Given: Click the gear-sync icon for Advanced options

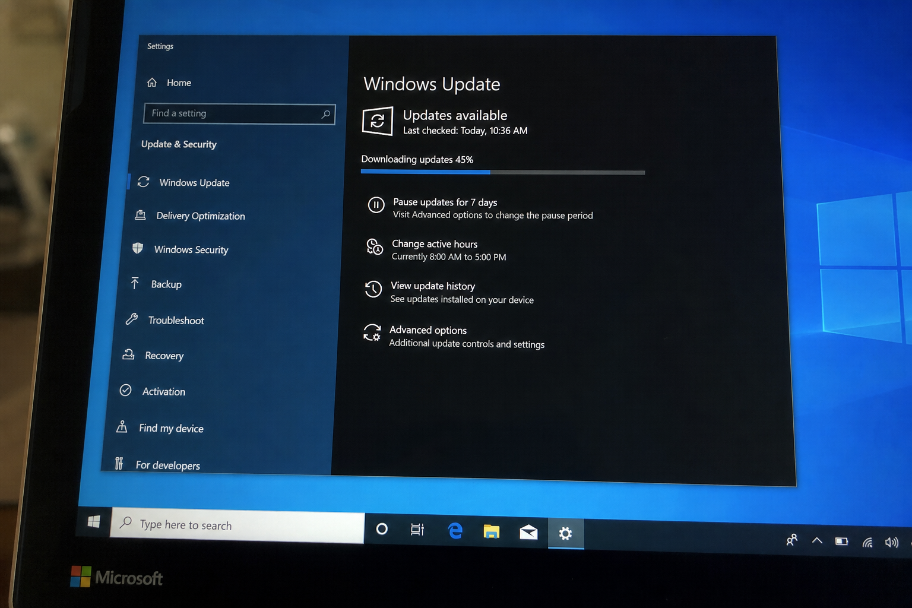Looking at the screenshot, I should pos(372,332).
